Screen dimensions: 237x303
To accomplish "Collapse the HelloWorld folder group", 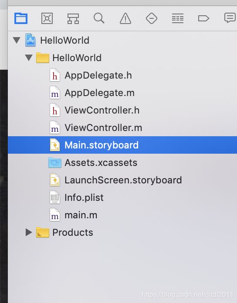I will tap(29, 58).
